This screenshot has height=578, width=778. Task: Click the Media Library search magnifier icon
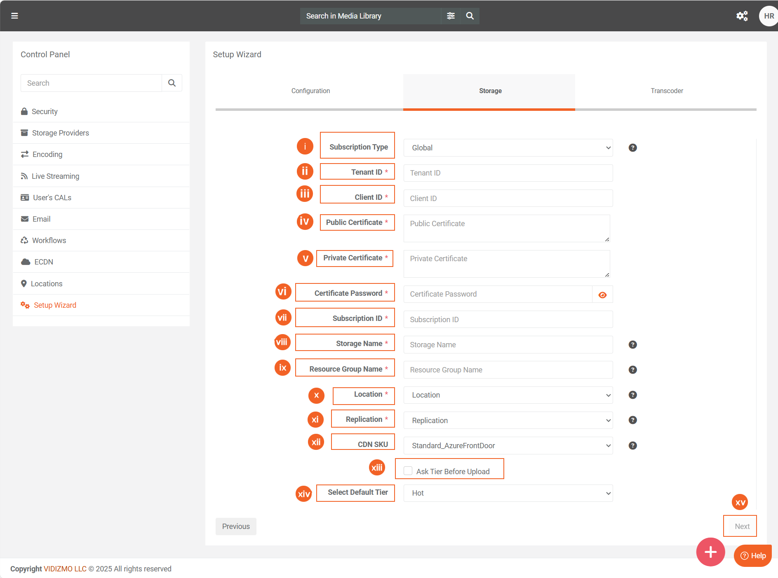pos(470,16)
